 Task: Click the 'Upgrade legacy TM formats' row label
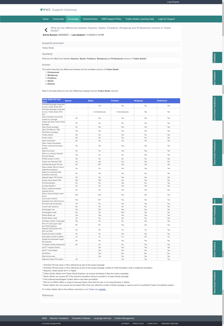pyautogui.click(x=52, y=177)
